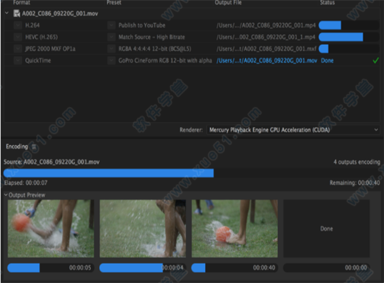
Task: Open the preset dropdown beside Match Source - High Bitrate
Action: pyautogui.click(x=111, y=36)
